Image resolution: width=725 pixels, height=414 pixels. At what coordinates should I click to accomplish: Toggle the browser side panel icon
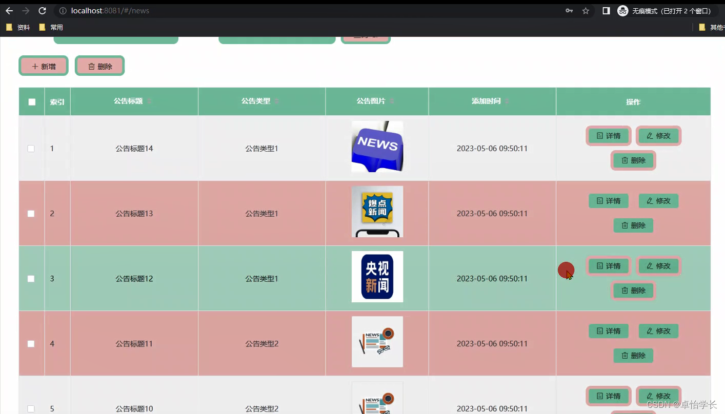[x=606, y=11]
